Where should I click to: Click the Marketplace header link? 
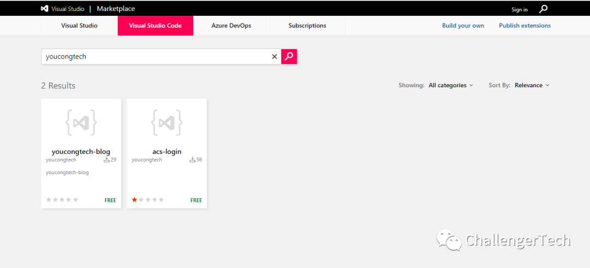point(116,9)
